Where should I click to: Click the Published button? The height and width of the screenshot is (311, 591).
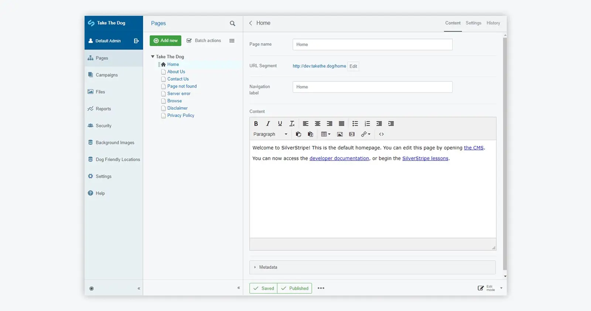[294, 288]
